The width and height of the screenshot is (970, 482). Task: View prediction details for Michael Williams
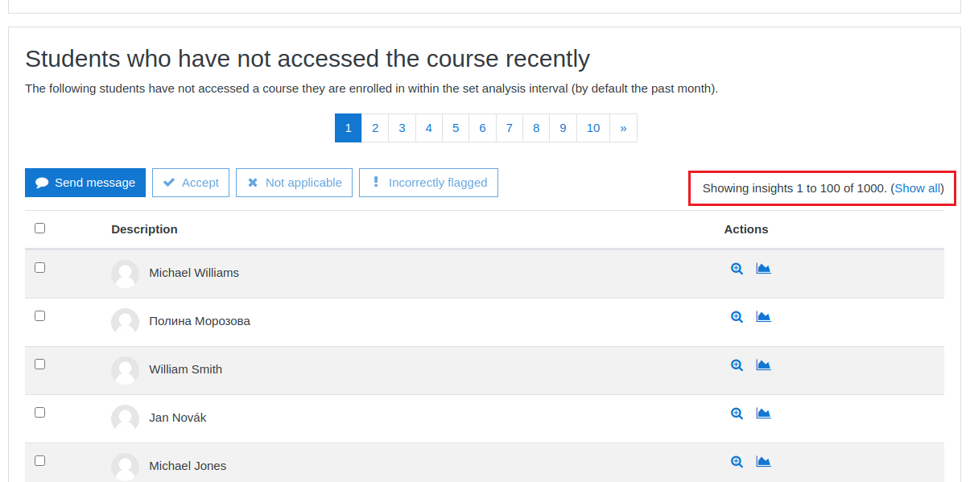737,269
